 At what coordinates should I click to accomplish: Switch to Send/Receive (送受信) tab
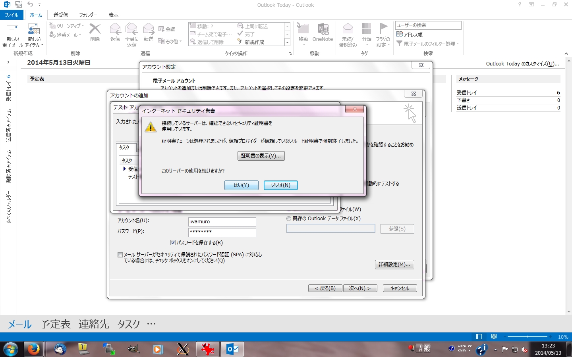(60, 15)
